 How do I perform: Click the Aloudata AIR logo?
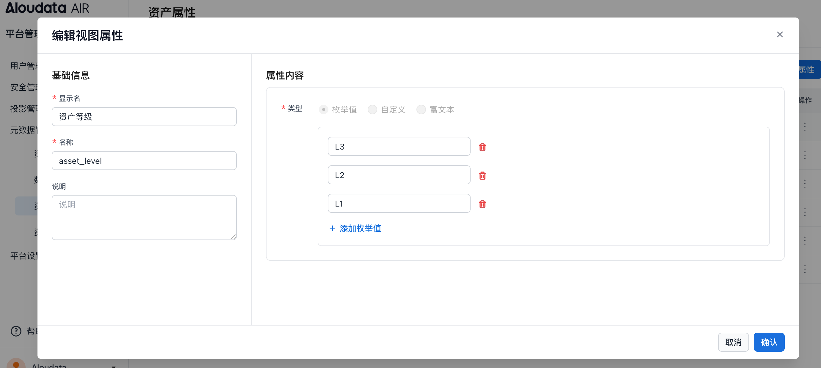pos(47,8)
